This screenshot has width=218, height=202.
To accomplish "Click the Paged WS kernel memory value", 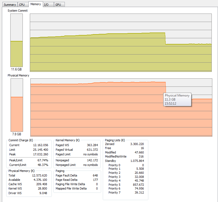I will tap(92, 145).
